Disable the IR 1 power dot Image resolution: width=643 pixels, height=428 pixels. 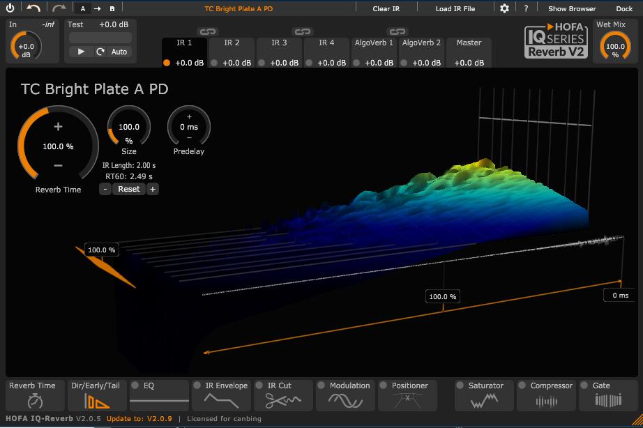(x=167, y=63)
